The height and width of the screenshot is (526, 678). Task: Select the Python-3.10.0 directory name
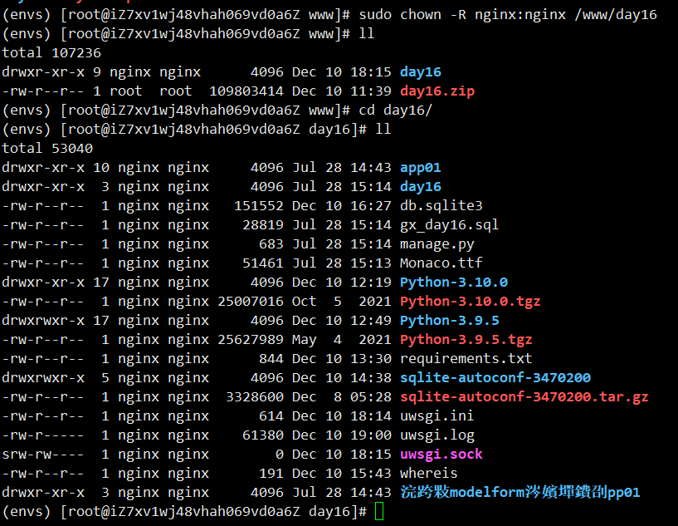pyautogui.click(x=454, y=283)
